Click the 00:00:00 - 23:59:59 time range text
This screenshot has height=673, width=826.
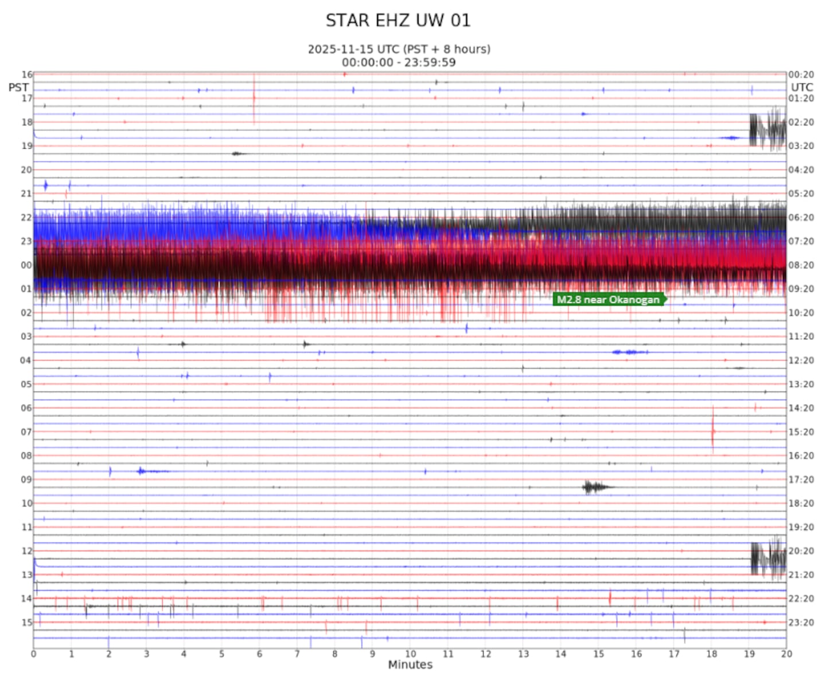(x=399, y=63)
